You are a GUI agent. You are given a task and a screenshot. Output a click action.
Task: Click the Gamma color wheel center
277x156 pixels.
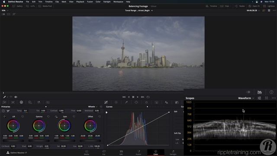pyautogui.click(x=39, y=126)
